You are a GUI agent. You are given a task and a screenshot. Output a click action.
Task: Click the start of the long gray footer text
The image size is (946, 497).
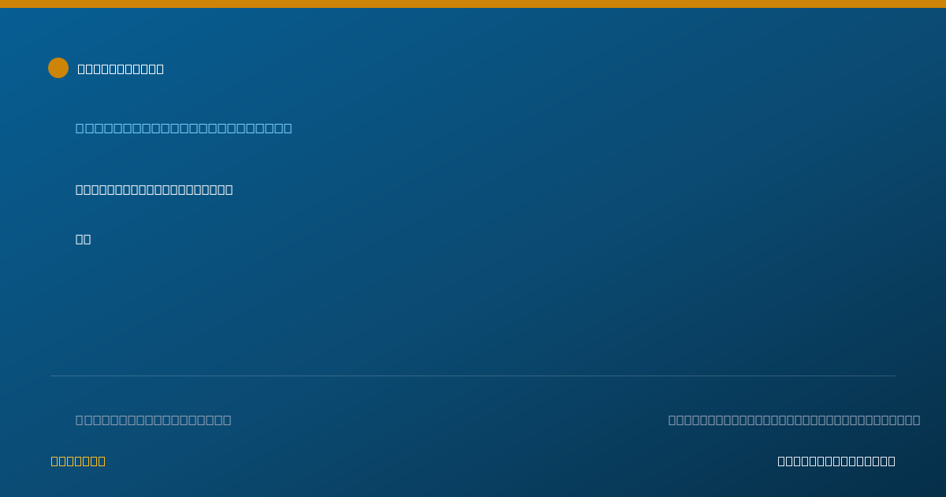(x=672, y=420)
